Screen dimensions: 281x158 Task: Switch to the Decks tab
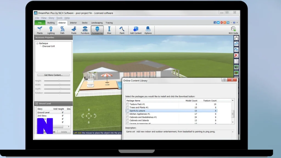85,23
